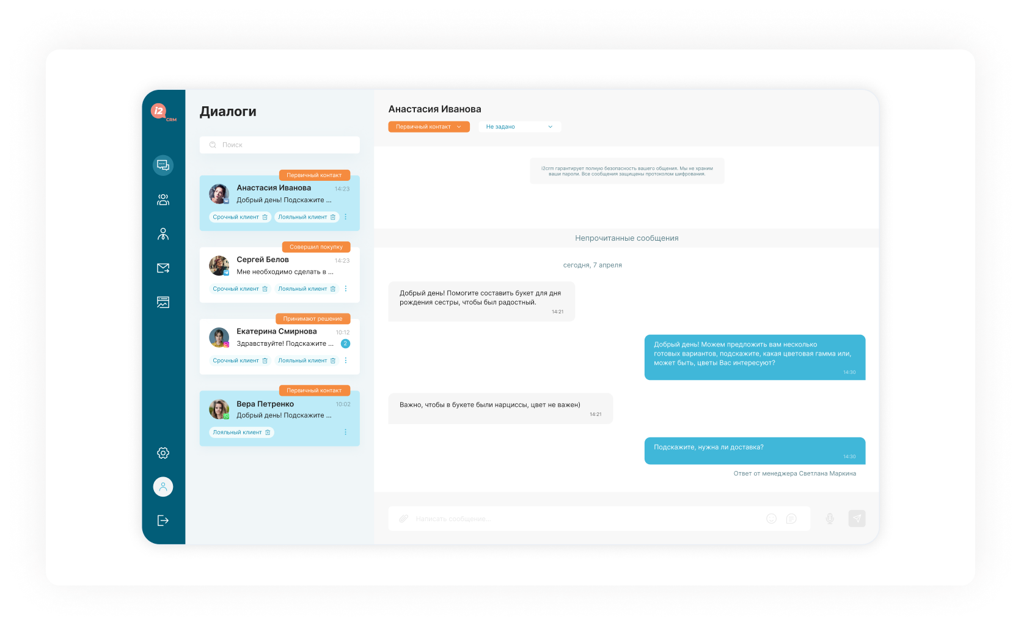Click the mail envelope icon in sidebar
This screenshot has height=628, width=1021.
point(163,268)
